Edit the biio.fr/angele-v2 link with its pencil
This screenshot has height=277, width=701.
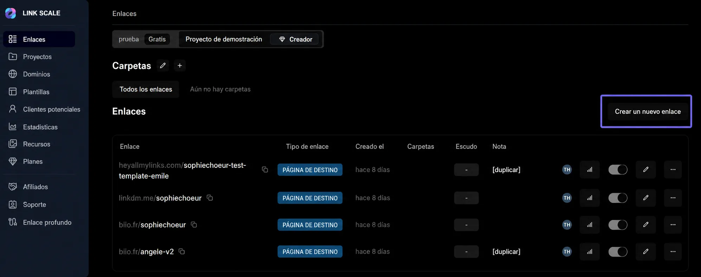point(646,251)
